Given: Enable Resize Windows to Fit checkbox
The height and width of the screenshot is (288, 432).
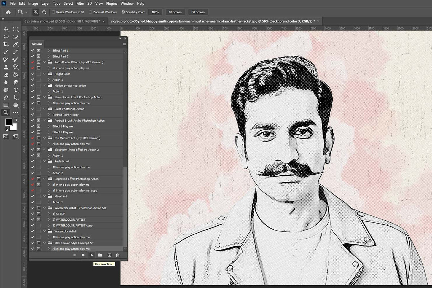Looking at the screenshot, I should coord(53,12).
